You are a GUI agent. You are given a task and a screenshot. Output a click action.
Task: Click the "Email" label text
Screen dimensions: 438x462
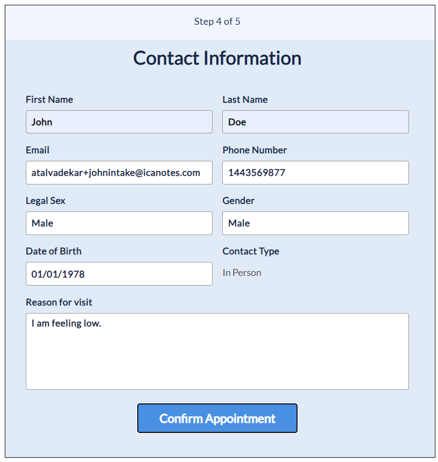coord(38,150)
